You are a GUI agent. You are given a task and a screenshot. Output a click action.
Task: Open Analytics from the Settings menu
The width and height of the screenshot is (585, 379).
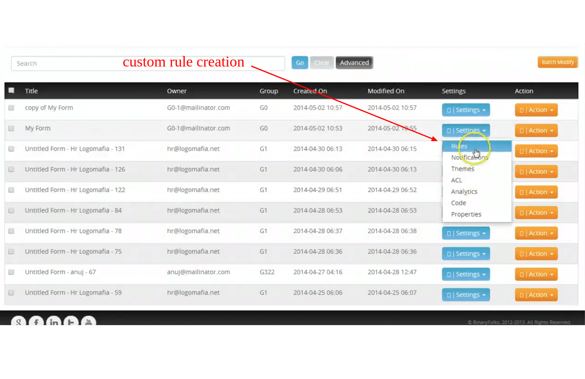click(x=464, y=191)
